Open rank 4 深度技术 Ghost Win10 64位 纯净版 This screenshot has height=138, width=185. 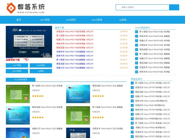click(x=155, y=45)
